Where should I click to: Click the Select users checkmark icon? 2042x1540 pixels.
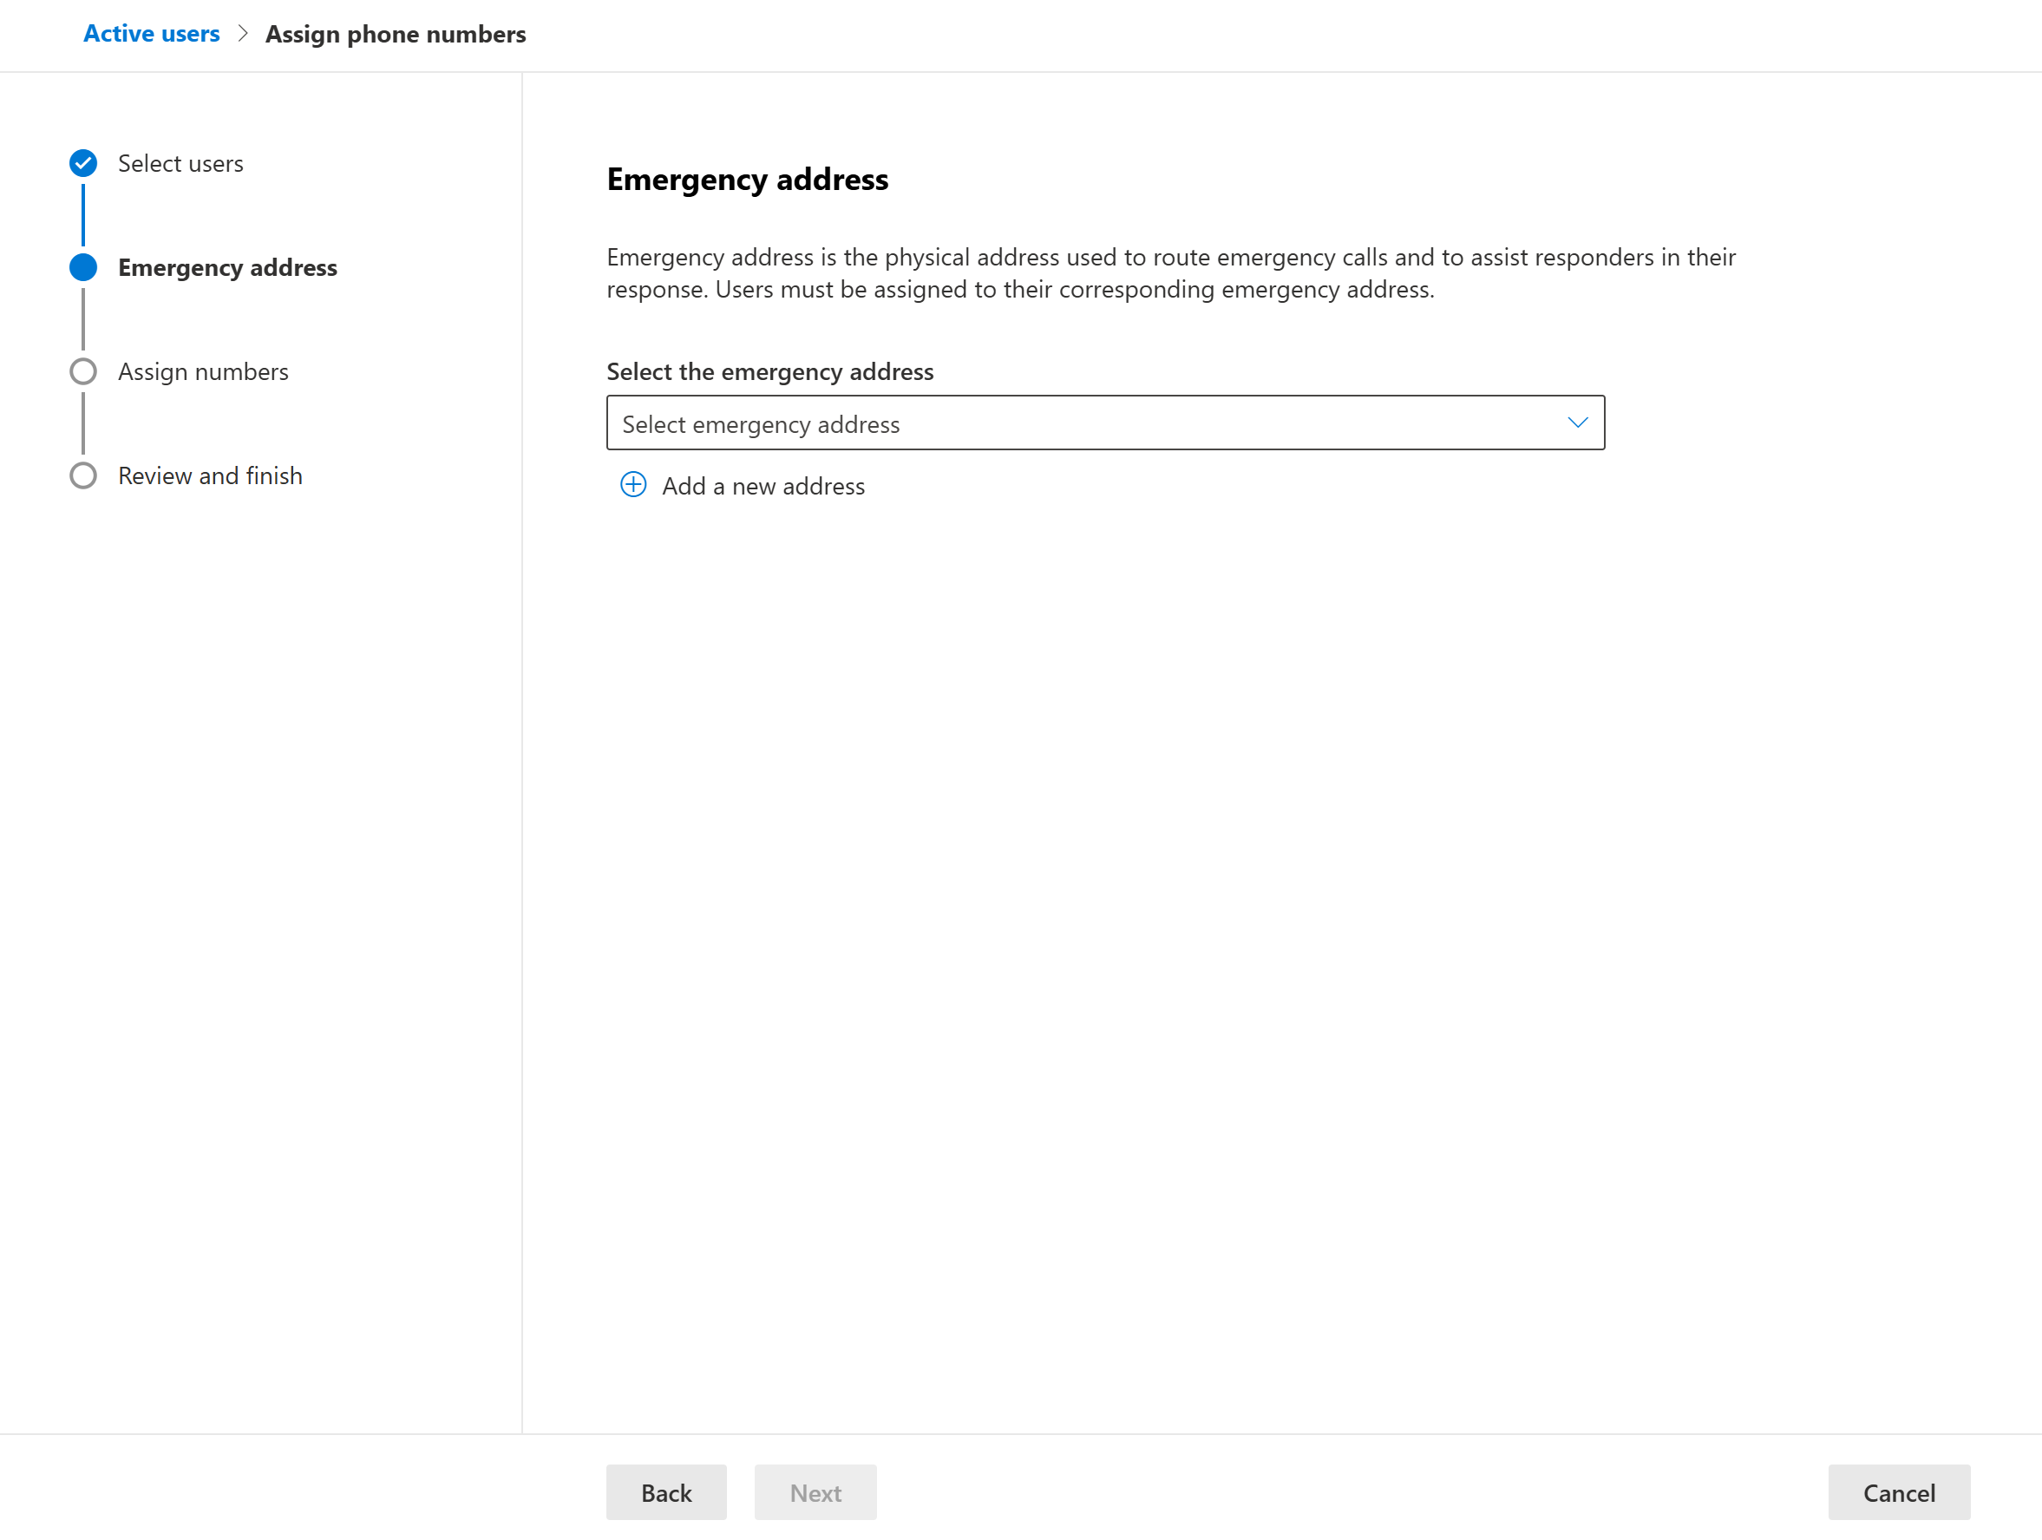click(x=83, y=163)
